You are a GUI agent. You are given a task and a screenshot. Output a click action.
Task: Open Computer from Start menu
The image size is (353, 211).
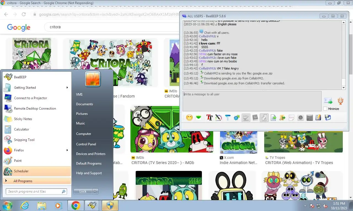coord(84,134)
